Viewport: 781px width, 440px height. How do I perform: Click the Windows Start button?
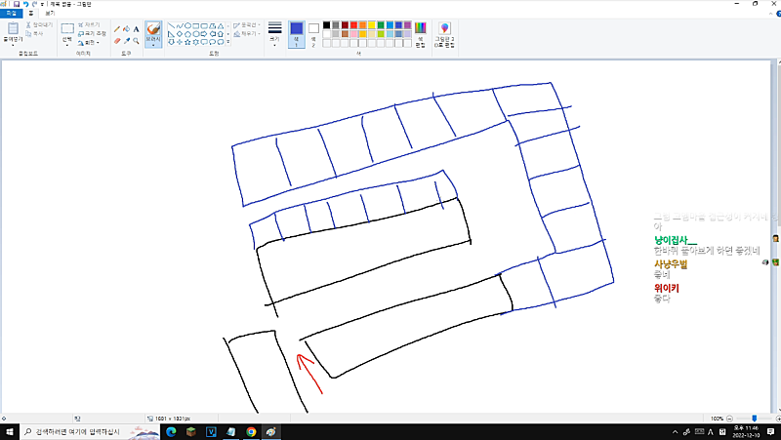(10, 431)
